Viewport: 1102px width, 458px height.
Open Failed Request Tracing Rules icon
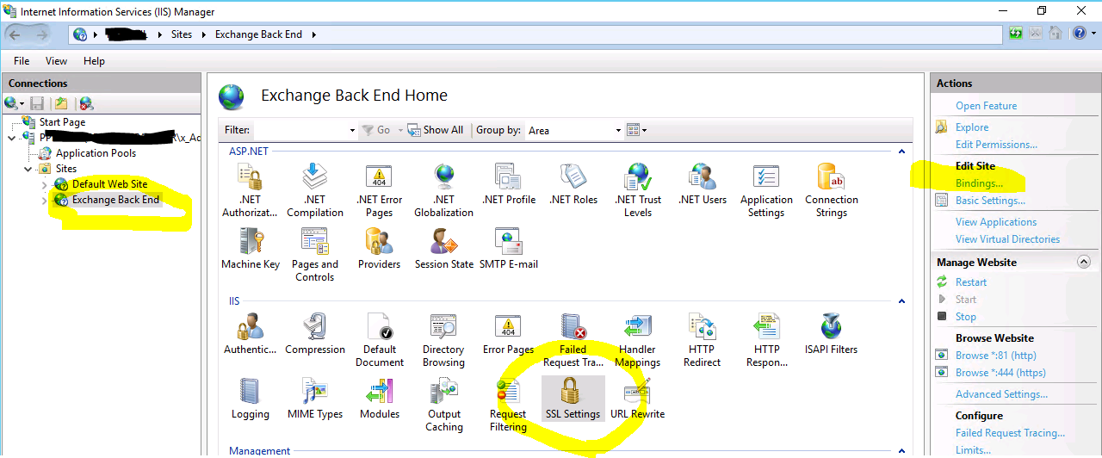click(573, 340)
